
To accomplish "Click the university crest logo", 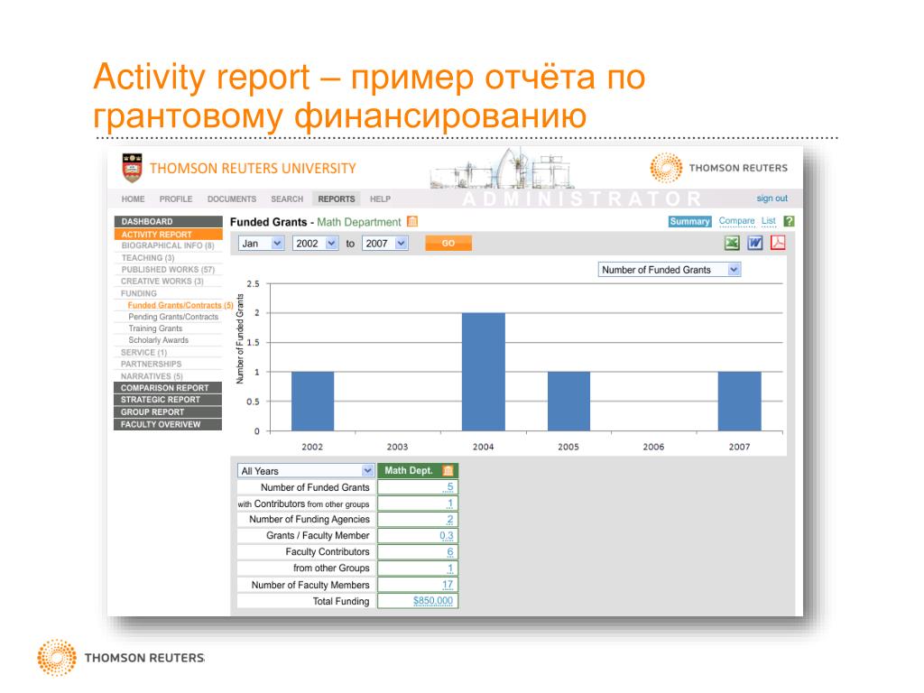I will pos(132,168).
